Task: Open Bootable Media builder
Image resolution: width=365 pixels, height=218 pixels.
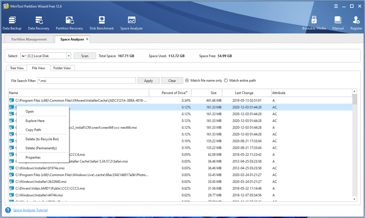Action: pyautogui.click(x=314, y=23)
